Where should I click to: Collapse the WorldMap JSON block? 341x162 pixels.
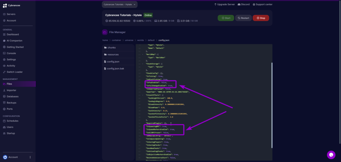(x=142, y=54)
